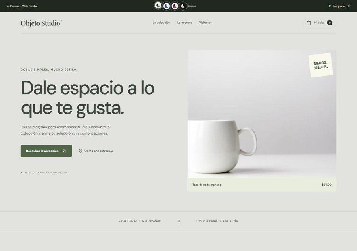This screenshot has width=357, height=251.
Task: Click the $24.00 price
Action: click(326, 185)
